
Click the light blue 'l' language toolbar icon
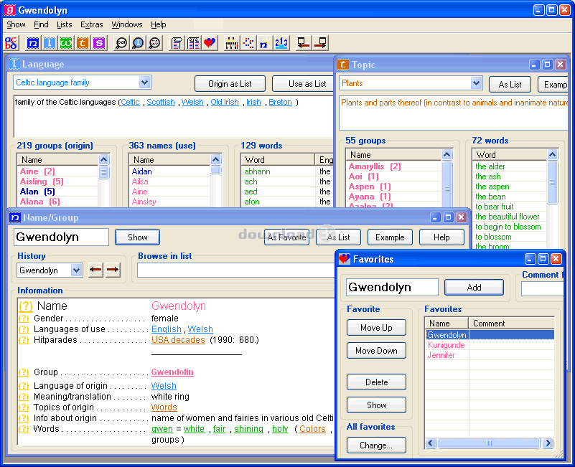pos(49,43)
